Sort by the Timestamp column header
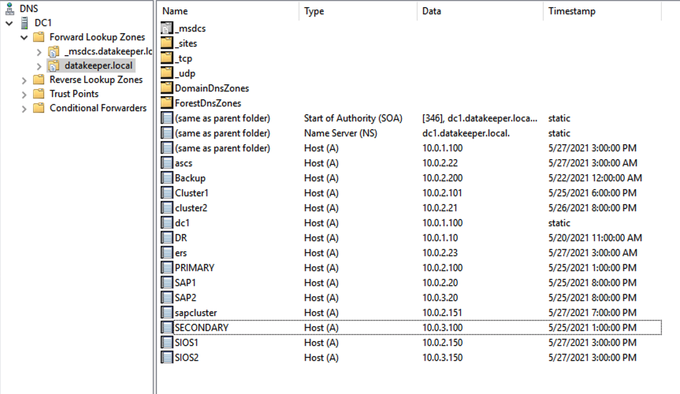Image resolution: width=680 pixels, height=394 pixels. coord(602,11)
